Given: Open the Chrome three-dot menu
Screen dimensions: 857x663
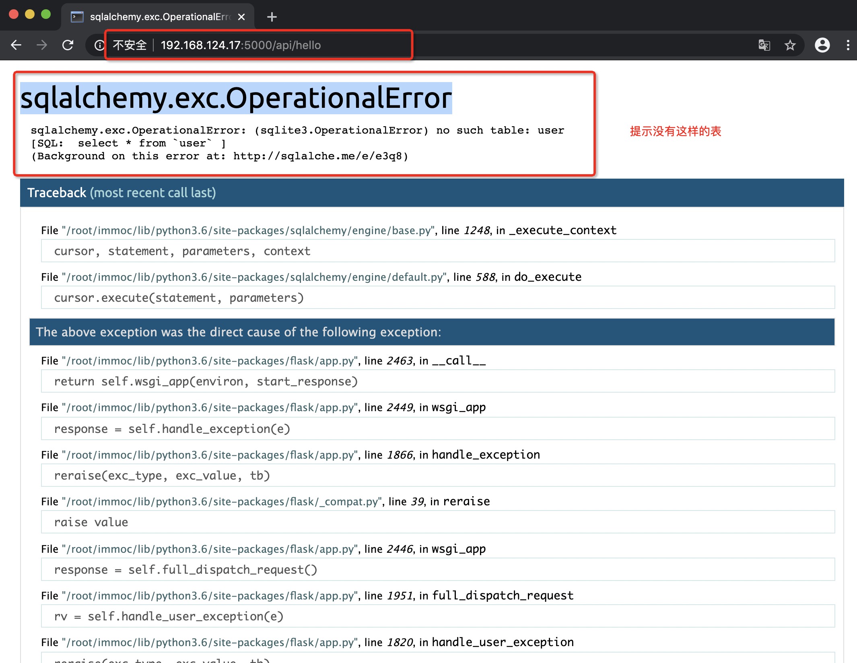Looking at the screenshot, I should [848, 45].
